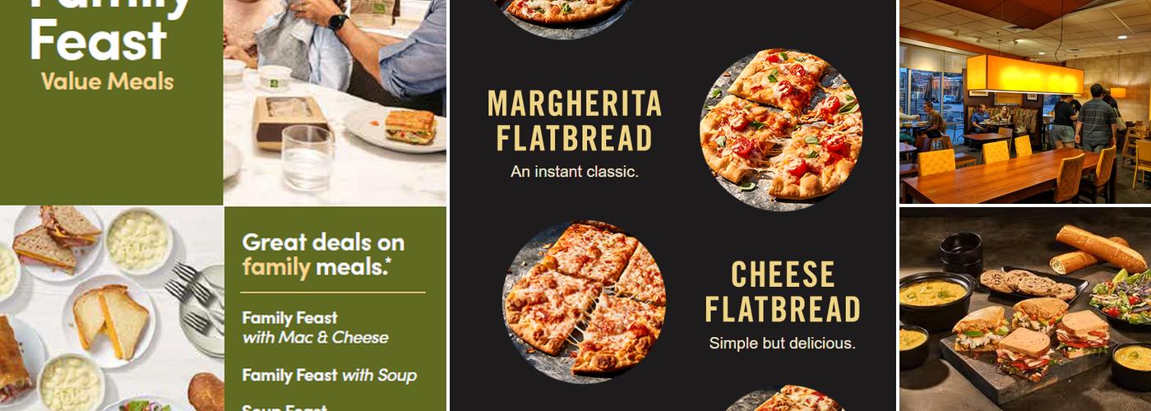
Task: Click the Simple but delicious caption
Action: pyautogui.click(x=783, y=344)
